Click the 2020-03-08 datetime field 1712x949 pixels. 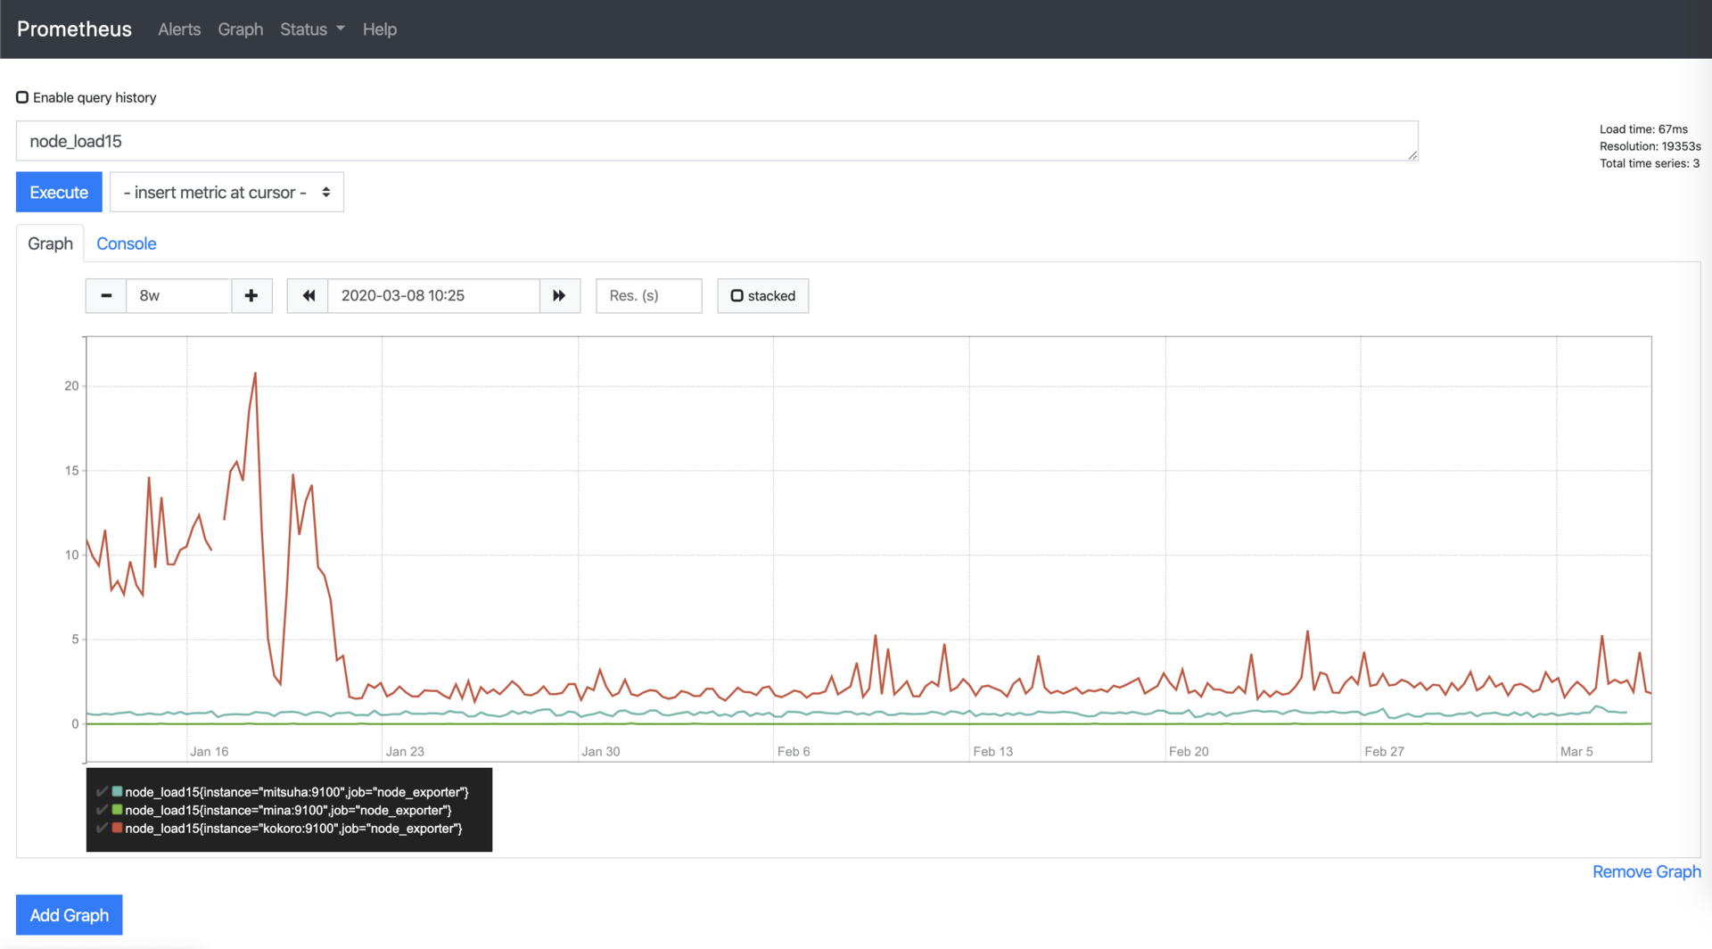432,295
